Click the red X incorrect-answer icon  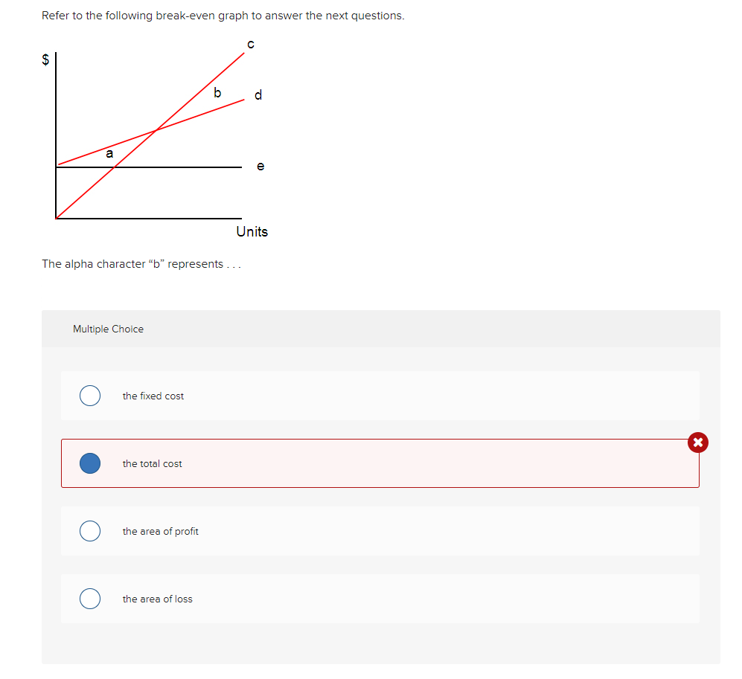[x=697, y=443]
